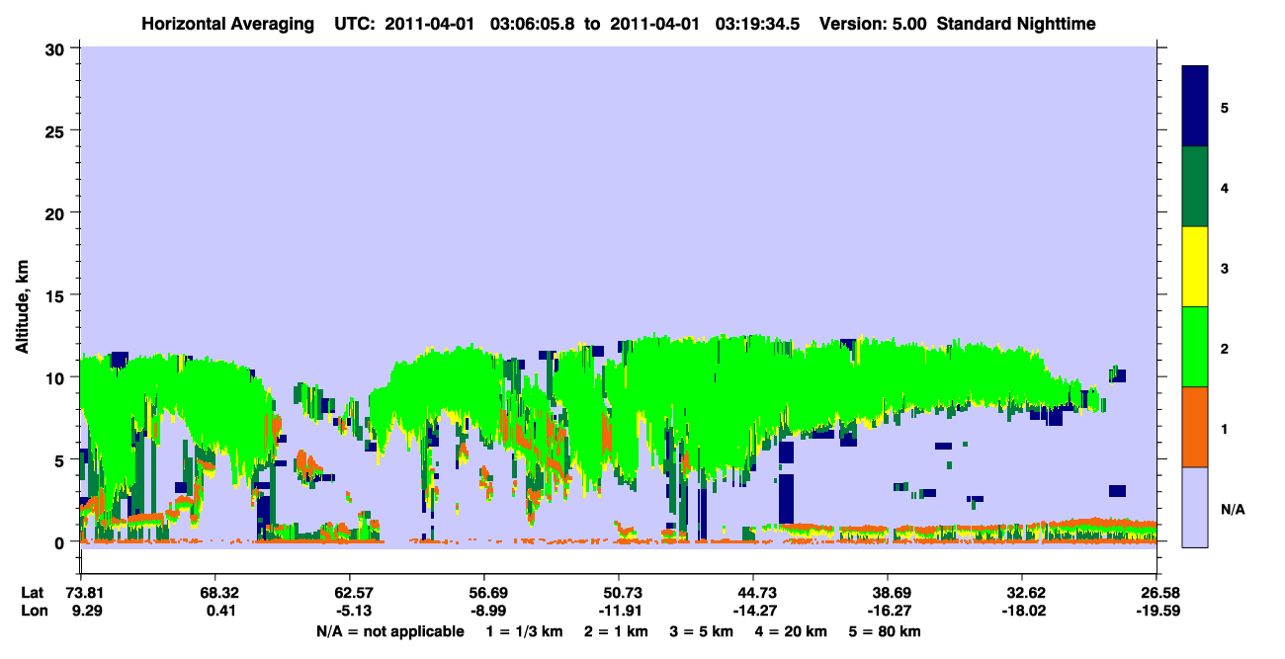The height and width of the screenshot is (659, 1285).
Task: Click 'Version: 5.00' in the title
Action: 872,23
